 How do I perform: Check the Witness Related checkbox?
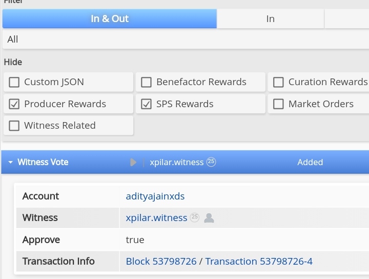[14, 126]
